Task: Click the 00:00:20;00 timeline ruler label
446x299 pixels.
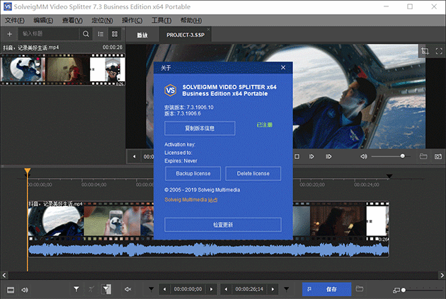Action: coord(312,185)
